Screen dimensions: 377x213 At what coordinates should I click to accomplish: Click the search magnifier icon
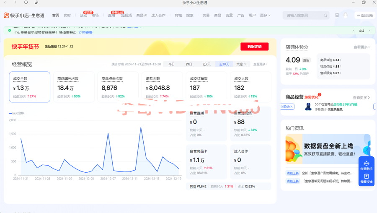point(325,16)
